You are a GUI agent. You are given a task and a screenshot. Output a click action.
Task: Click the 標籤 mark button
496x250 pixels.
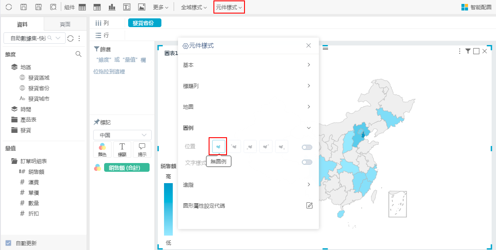[122, 149]
